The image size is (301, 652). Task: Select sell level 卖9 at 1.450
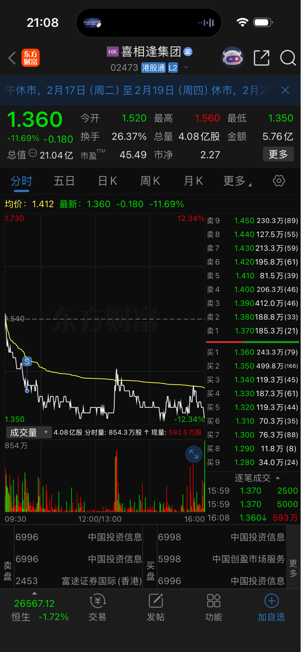coord(252,221)
